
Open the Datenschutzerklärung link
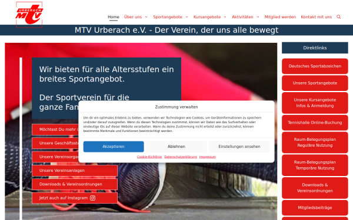click(x=181, y=157)
